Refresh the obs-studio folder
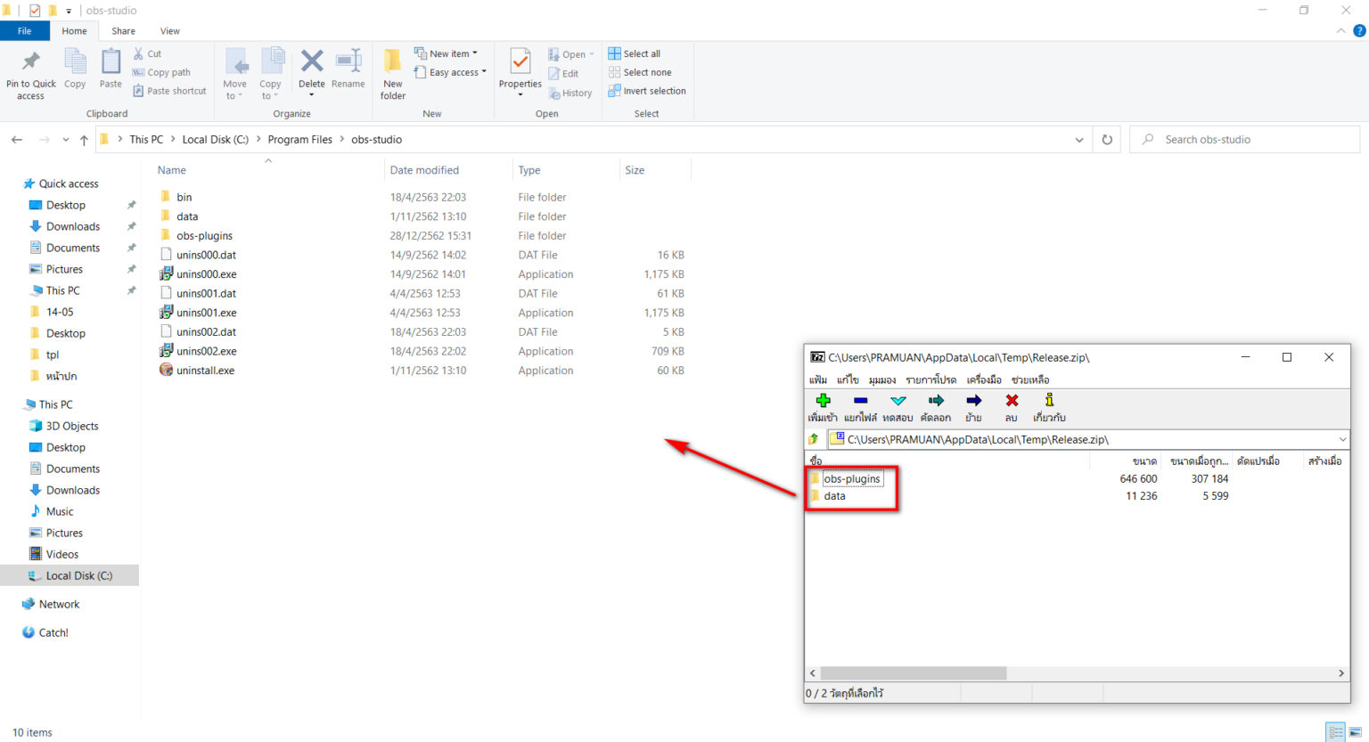 (1106, 139)
